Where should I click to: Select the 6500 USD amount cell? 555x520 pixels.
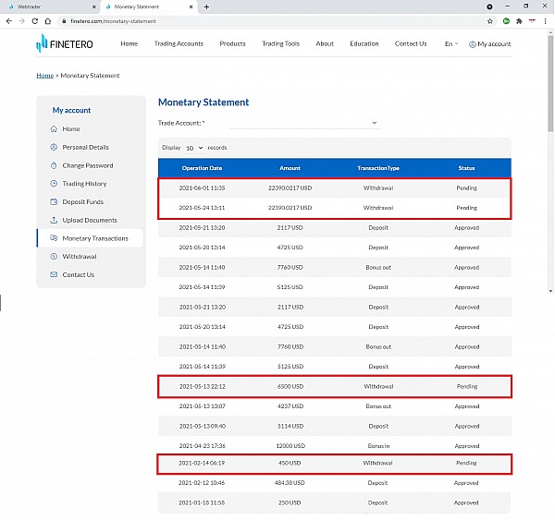[x=290, y=386]
